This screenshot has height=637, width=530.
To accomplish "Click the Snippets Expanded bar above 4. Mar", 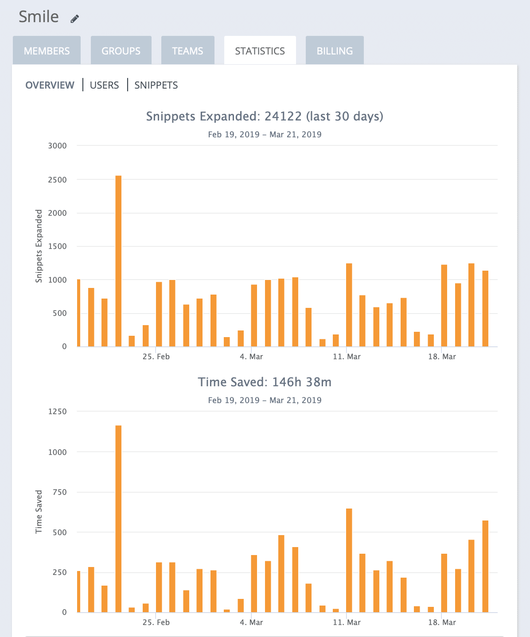I will [254, 315].
